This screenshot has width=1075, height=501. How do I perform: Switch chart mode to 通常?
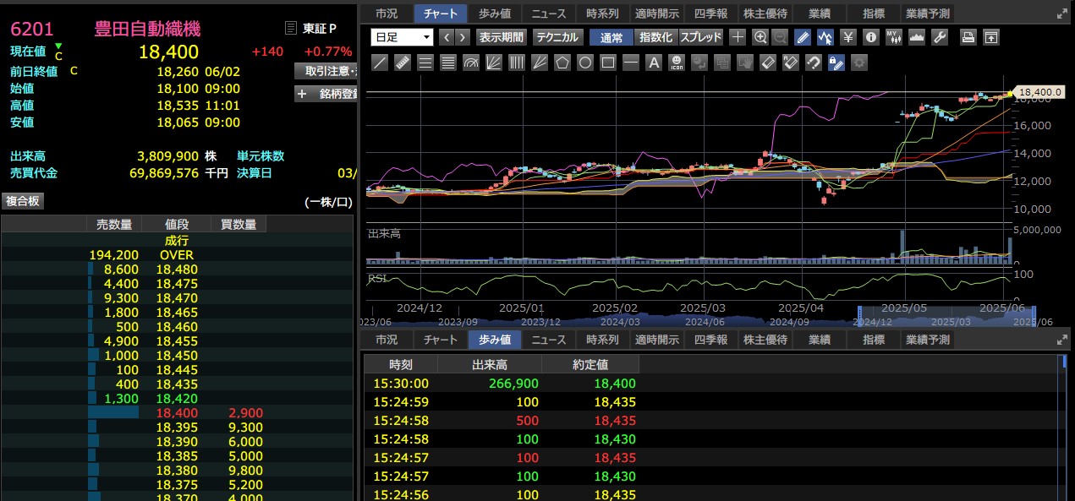tap(612, 37)
